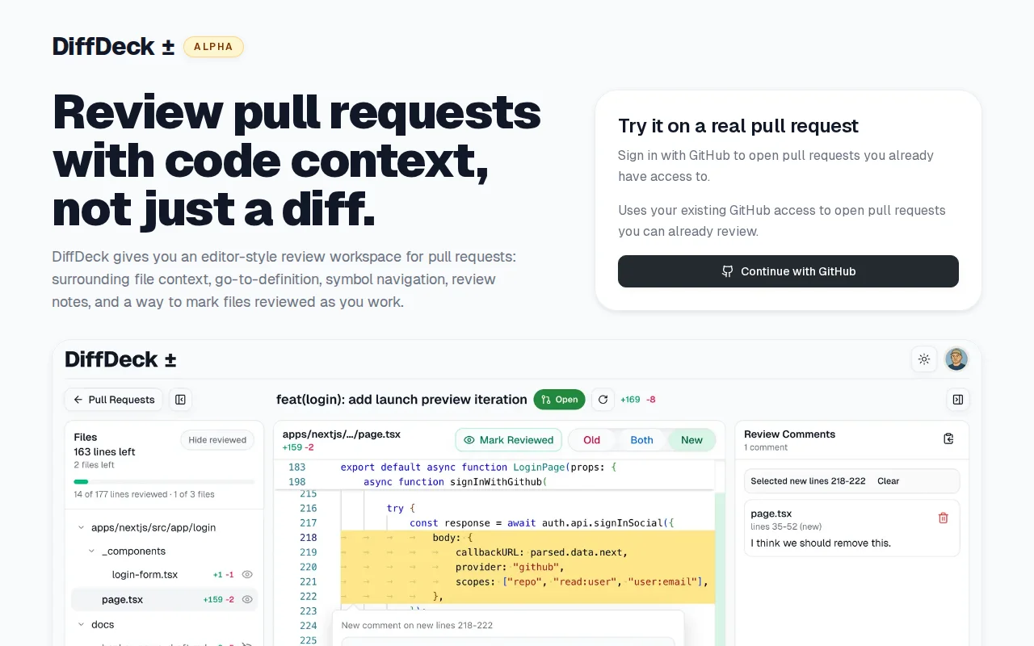The width and height of the screenshot is (1034, 646).
Task: Click the new comment input field
Action: 508,642
